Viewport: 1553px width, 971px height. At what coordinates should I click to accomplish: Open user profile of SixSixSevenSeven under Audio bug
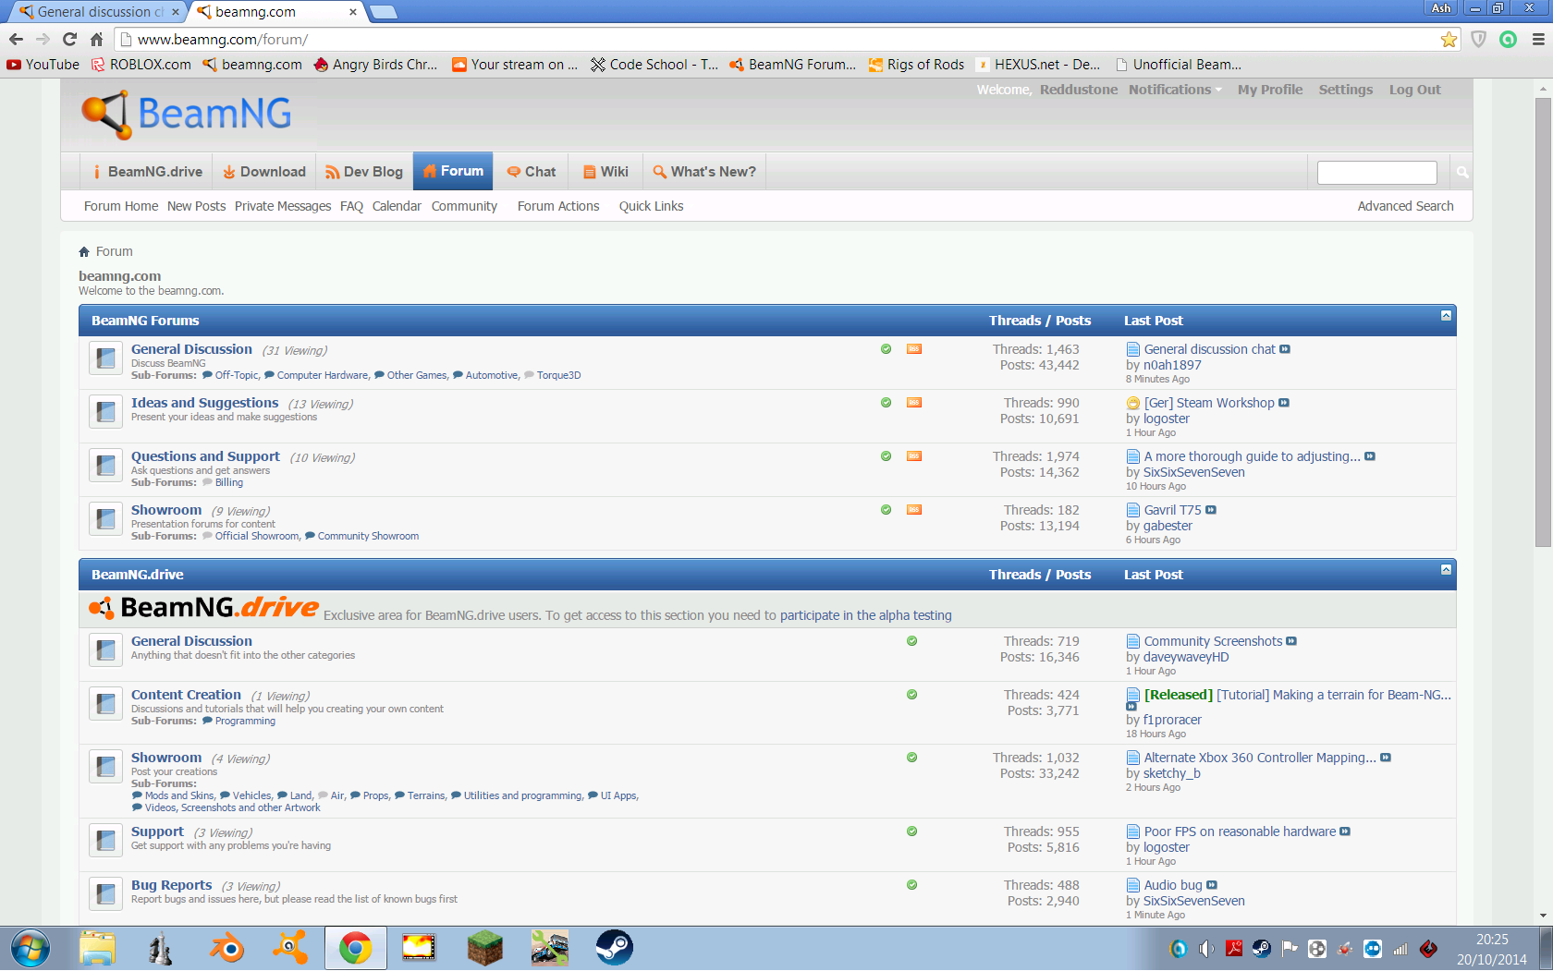click(x=1193, y=901)
